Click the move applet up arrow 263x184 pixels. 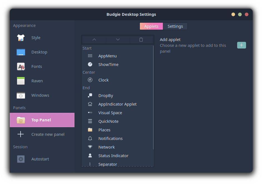94,40
